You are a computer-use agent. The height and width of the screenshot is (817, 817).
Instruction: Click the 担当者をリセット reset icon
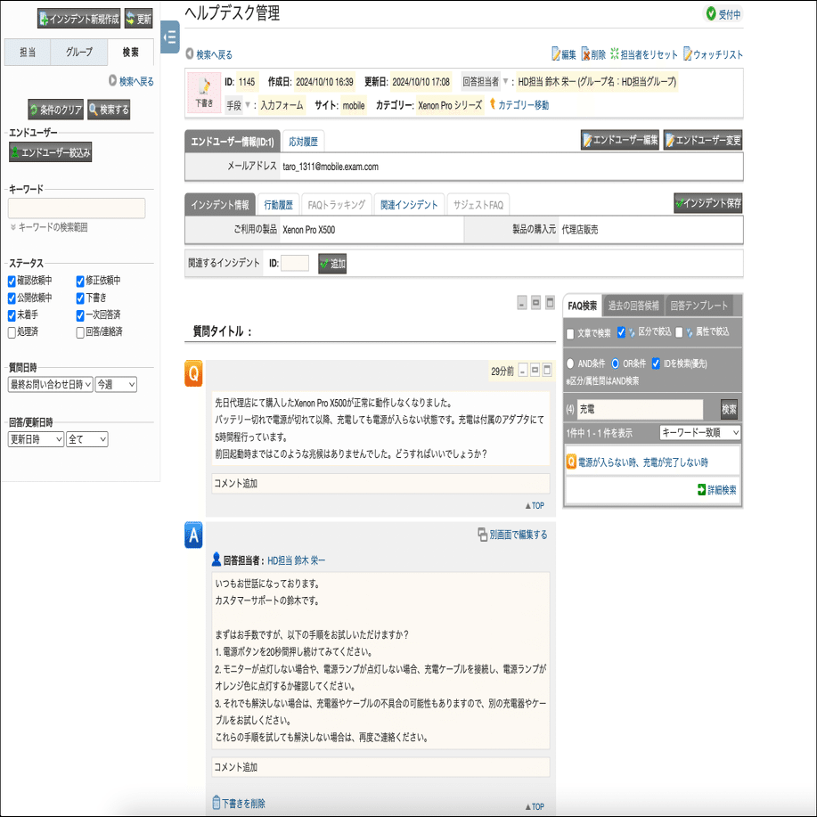click(615, 54)
